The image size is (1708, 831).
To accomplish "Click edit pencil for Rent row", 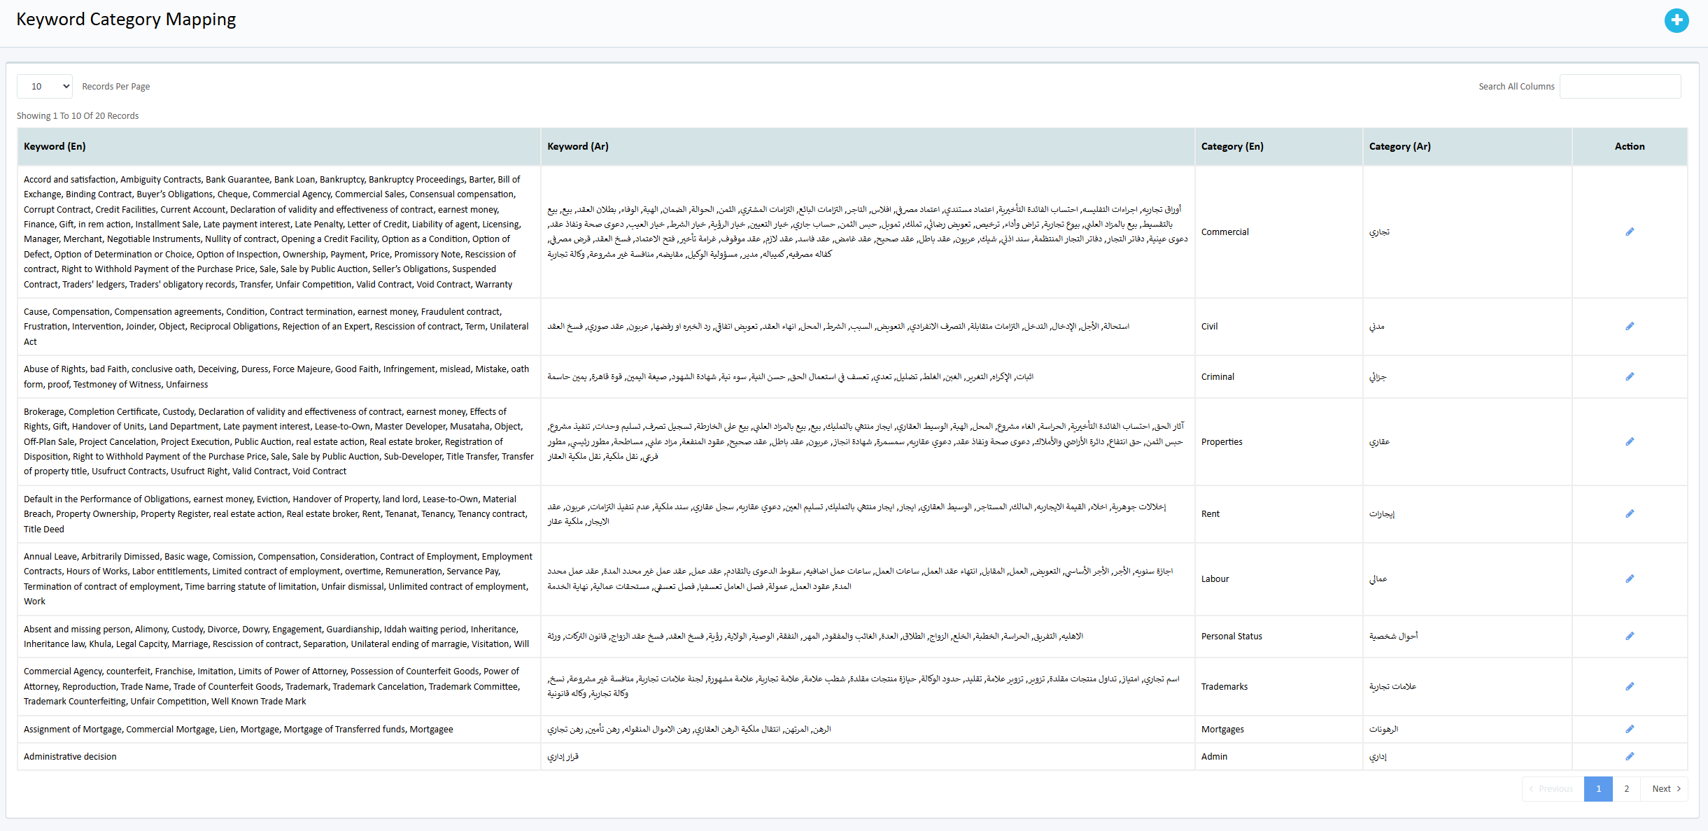I will pos(1629,513).
